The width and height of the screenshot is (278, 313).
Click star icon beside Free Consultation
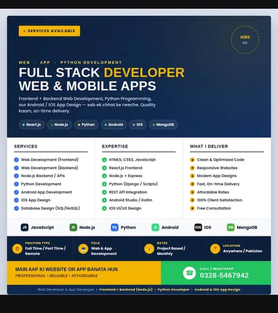(192, 208)
